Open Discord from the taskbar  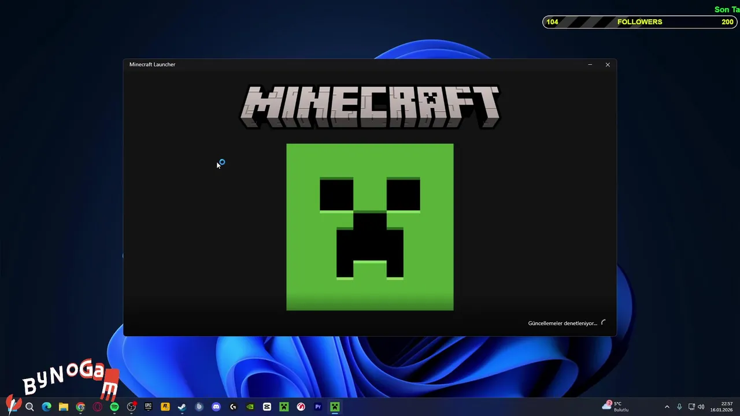click(x=216, y=407)
